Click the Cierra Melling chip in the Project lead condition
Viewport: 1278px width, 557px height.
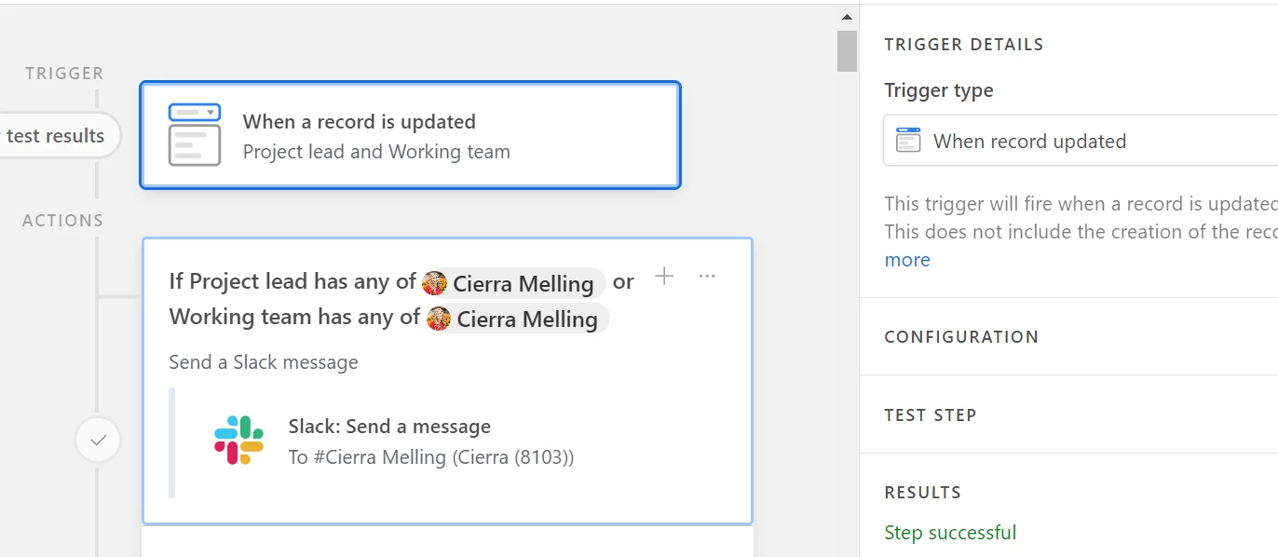513,283
